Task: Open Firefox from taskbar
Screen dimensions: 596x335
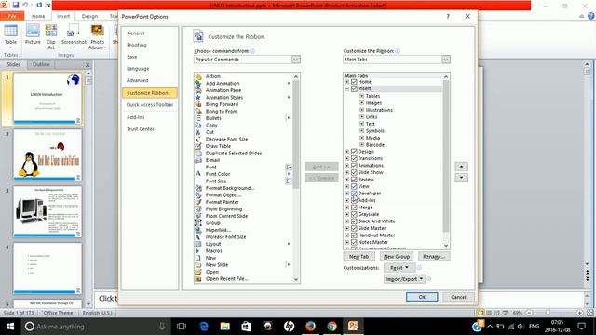Action: click(310, 326)
